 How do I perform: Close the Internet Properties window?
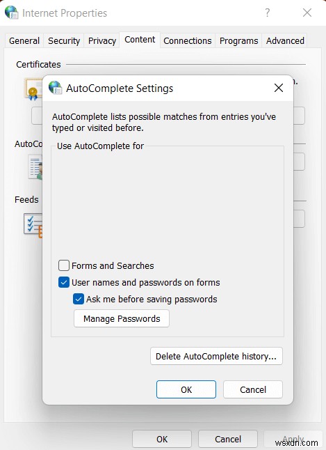[307, 13]
